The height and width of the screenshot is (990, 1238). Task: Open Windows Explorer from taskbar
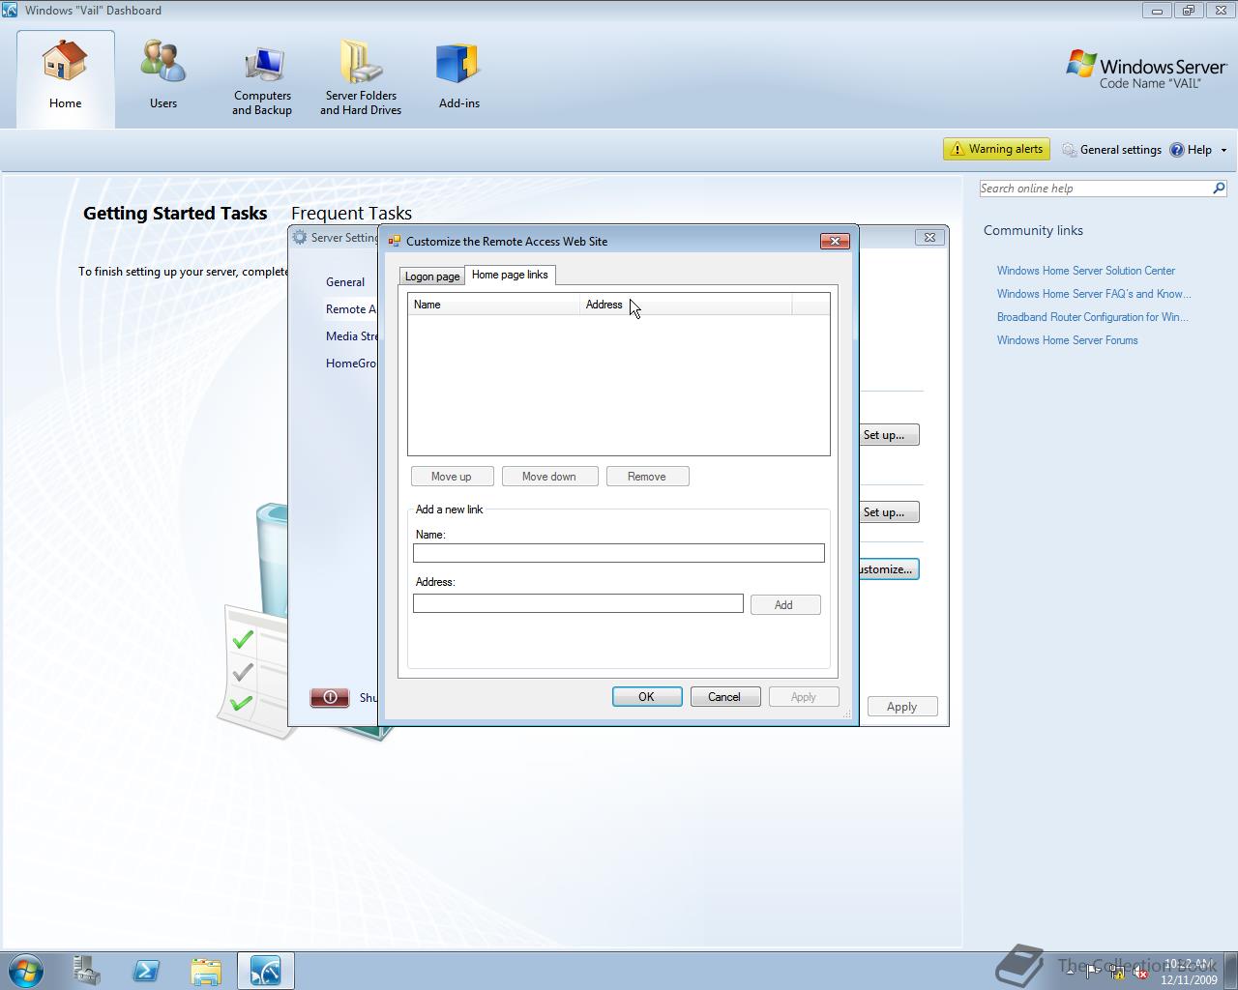[x=206, y=971]
